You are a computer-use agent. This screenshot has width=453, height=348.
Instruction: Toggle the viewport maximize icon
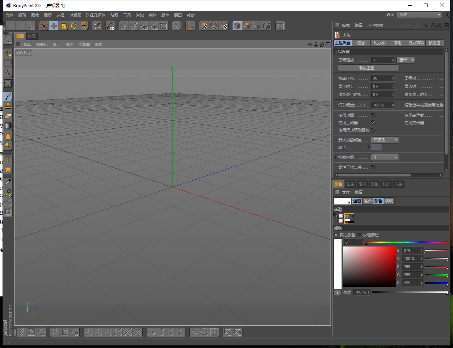(328, 44)
